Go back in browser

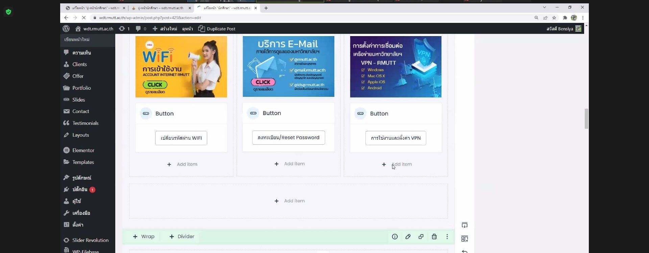(66, 18)
